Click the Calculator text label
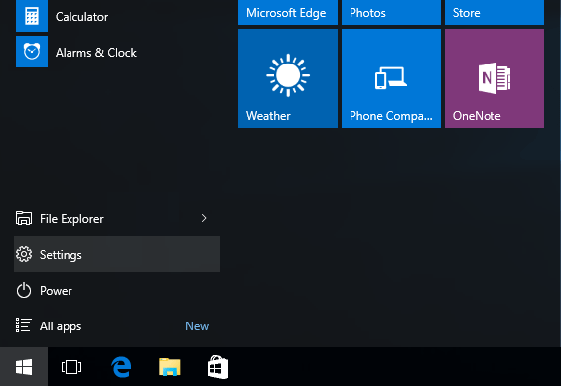Viewport: 561px width, 386px height. [x=81, y=17]
